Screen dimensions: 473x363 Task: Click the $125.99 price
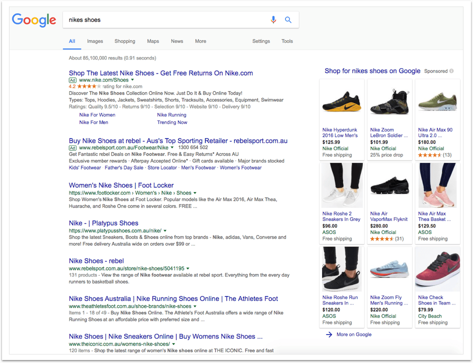pos(331,142)
